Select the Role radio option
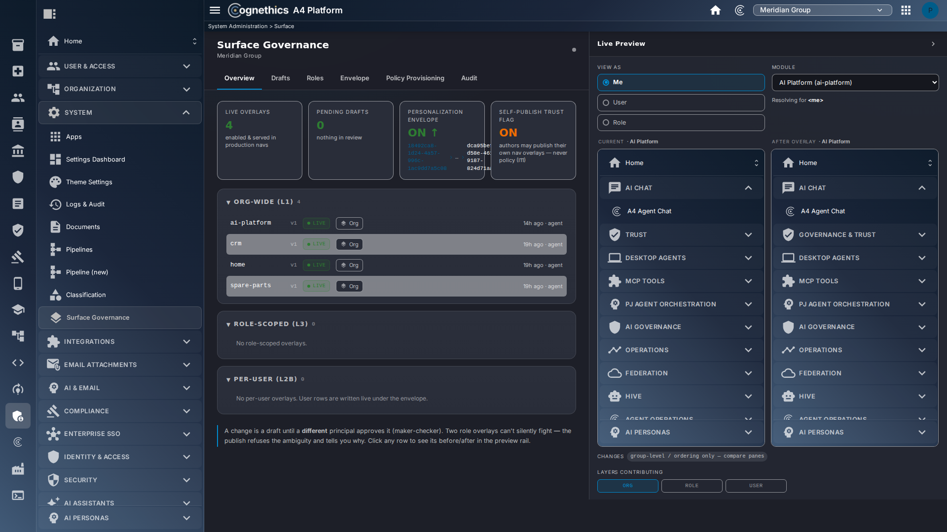 pyautogui.click(x=681, y=123)
